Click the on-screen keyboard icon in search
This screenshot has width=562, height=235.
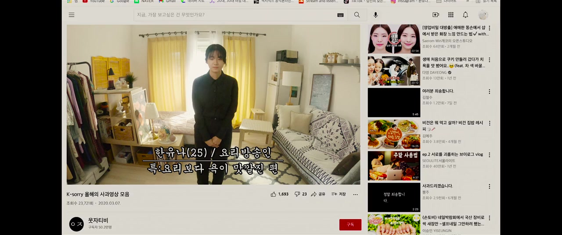(340, 15)
